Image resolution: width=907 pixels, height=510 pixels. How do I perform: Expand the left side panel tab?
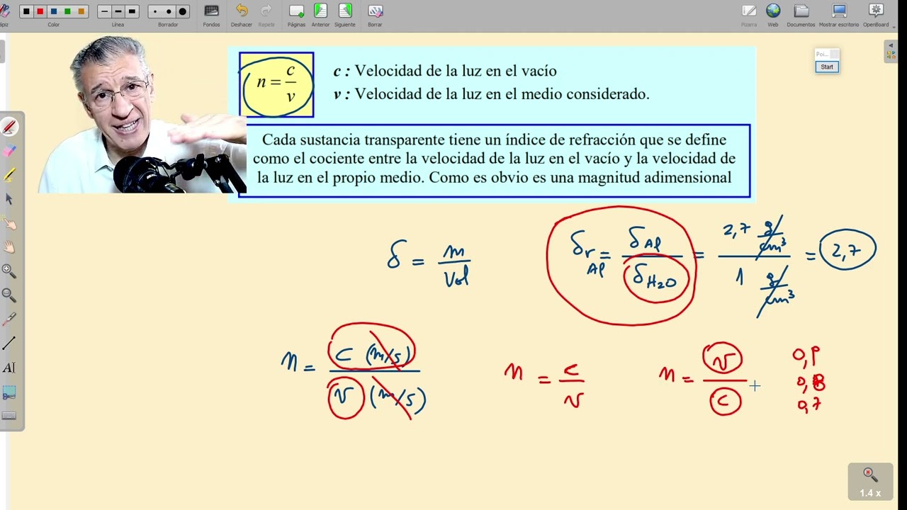pos(2,51)
